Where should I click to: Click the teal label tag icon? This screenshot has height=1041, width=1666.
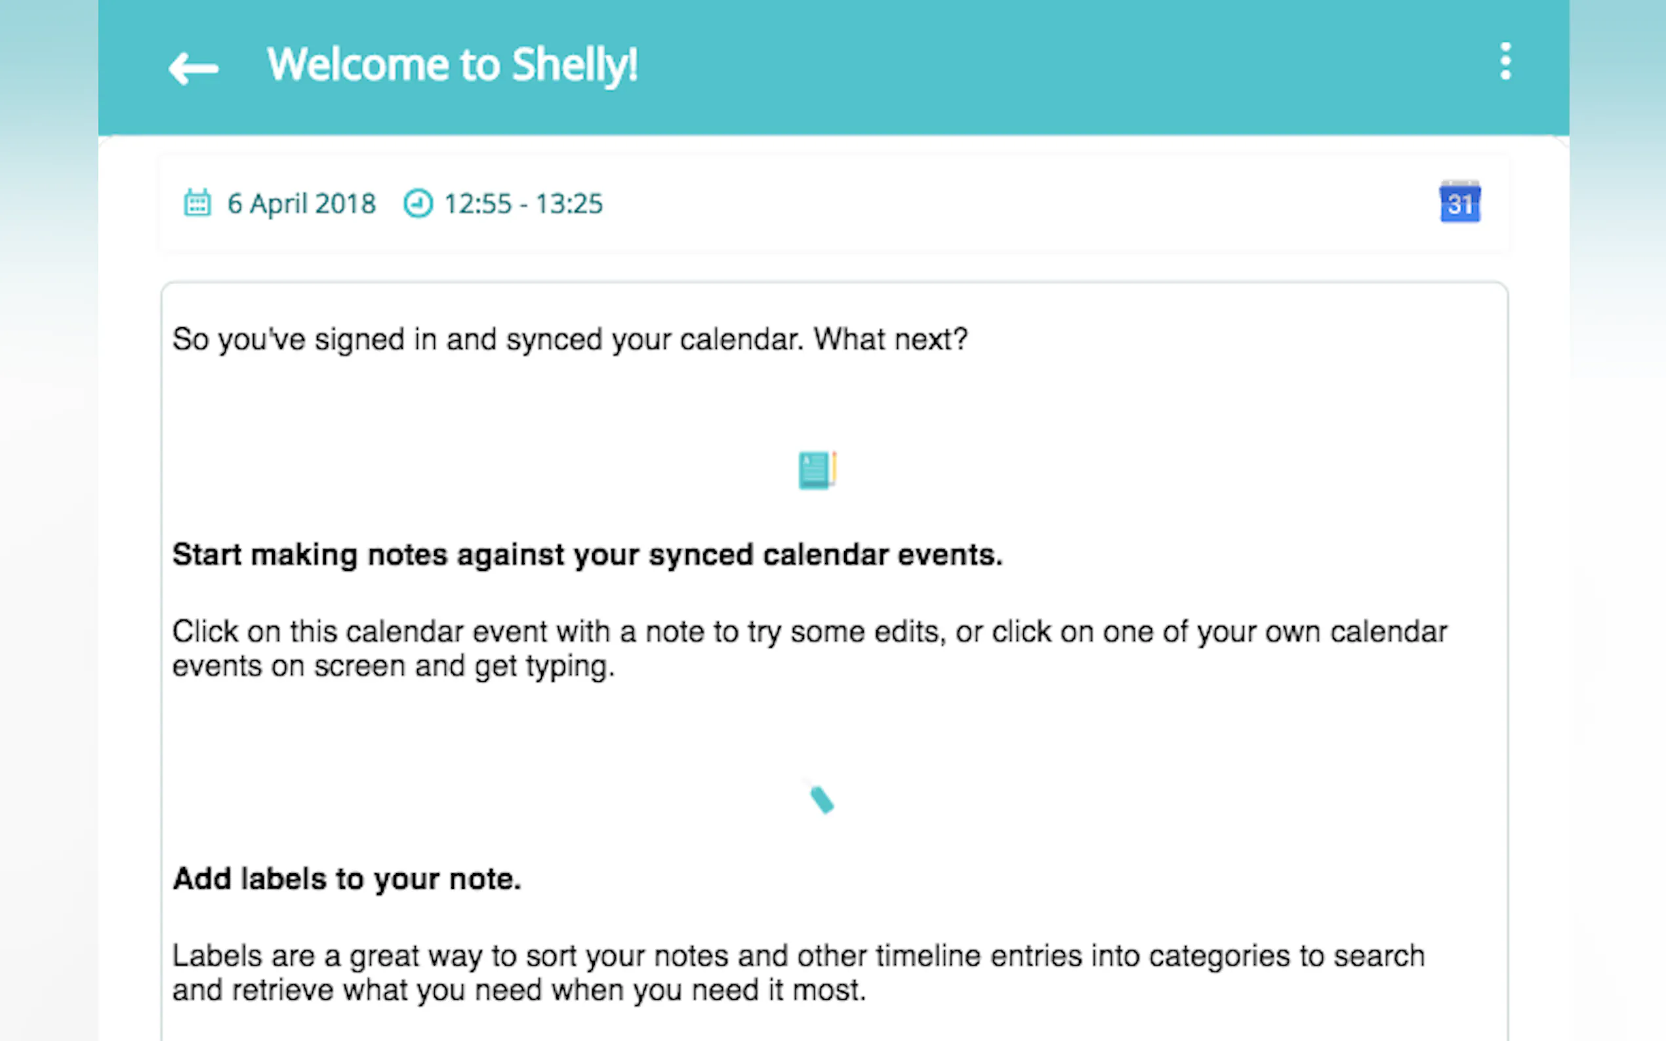point(821,799)
